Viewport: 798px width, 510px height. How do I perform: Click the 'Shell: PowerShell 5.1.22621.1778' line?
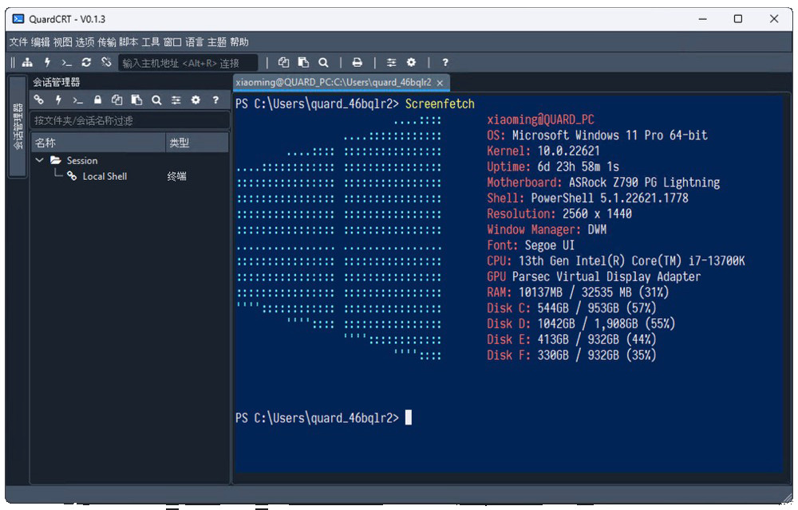point(587,198)
